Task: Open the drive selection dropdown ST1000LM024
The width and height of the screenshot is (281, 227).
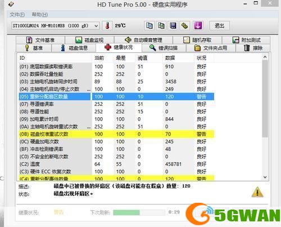Action: click(x=55, y=26)
